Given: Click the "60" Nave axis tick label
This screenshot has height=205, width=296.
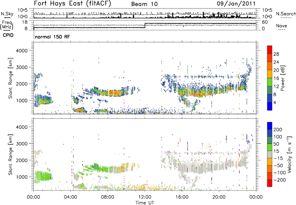Looking at the screenshot, I should (x=265, y=22).
